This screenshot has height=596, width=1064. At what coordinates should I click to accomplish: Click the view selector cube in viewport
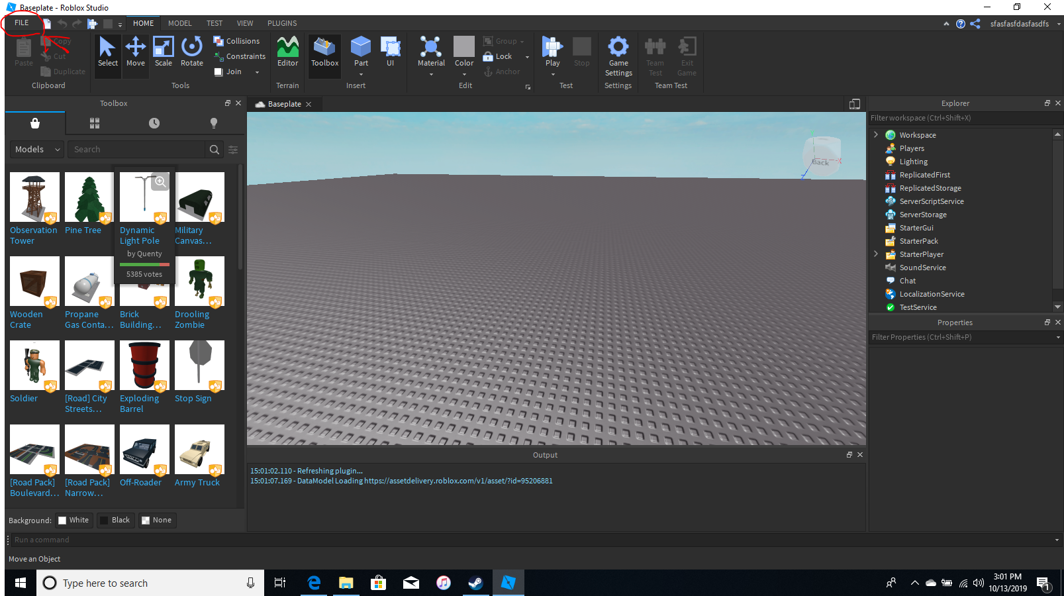(822, 156)
